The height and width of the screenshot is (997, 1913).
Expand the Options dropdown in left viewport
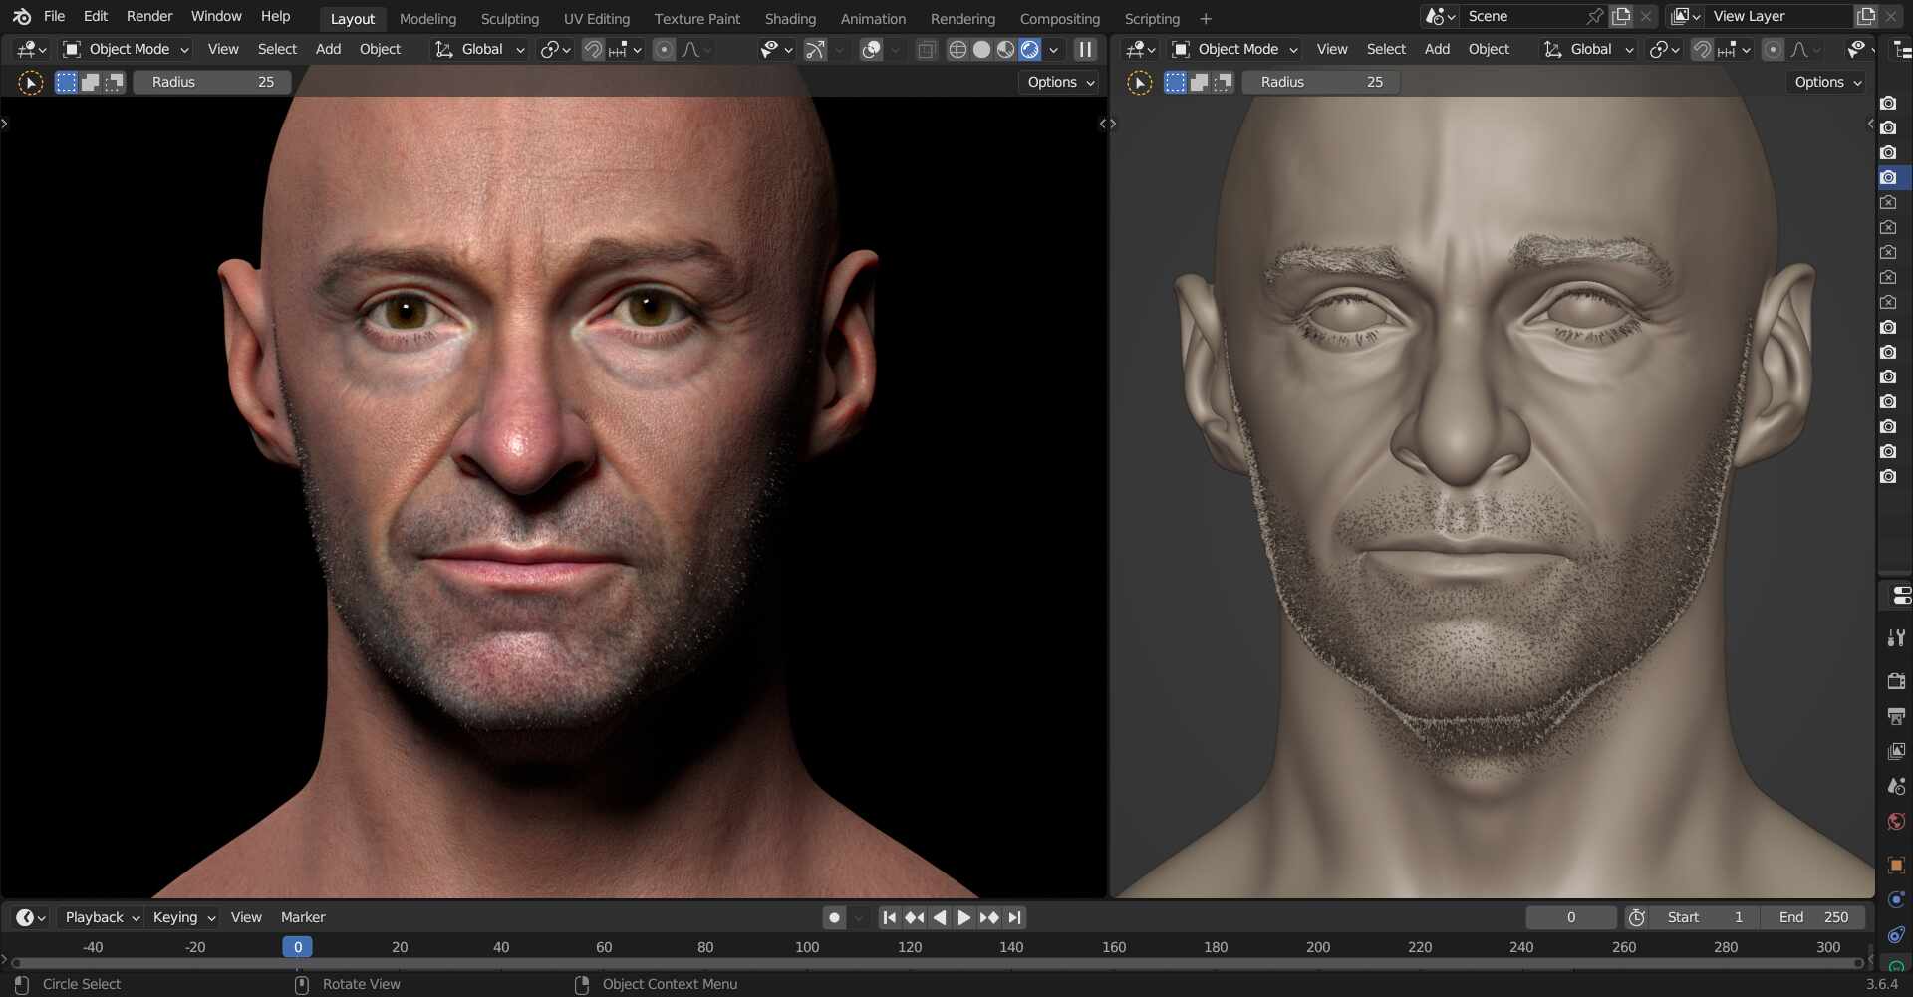[x=1060, y=82]
